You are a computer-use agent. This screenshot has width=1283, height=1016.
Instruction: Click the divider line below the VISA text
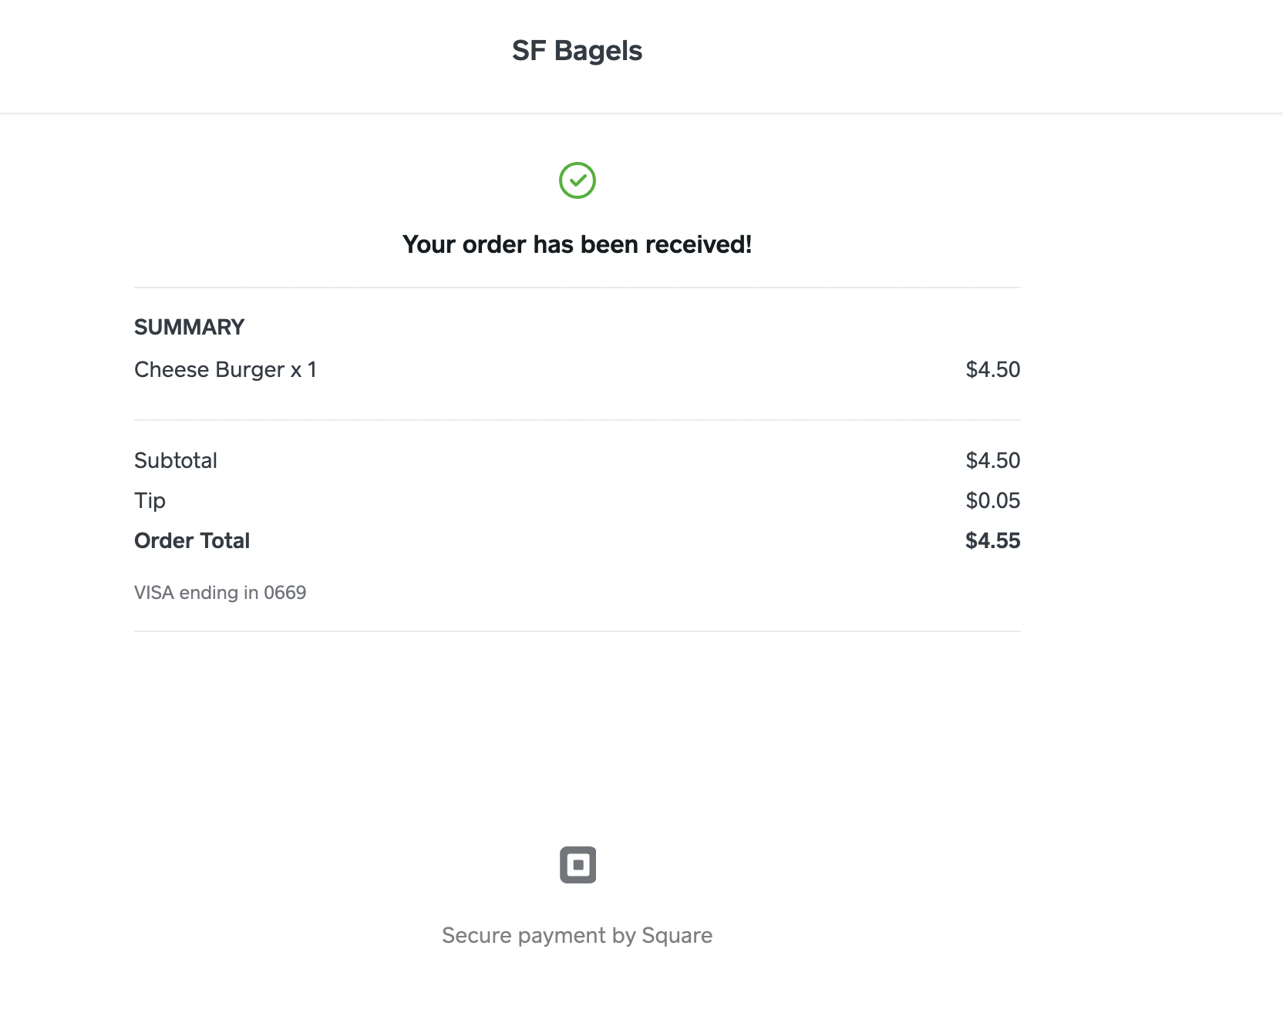[577, 631]
